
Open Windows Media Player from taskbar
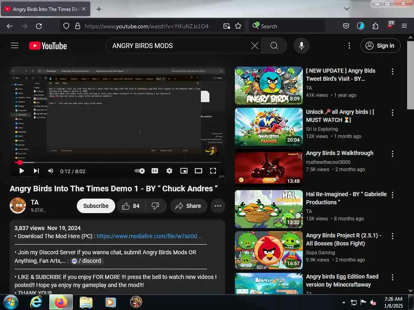click(111, 302)
